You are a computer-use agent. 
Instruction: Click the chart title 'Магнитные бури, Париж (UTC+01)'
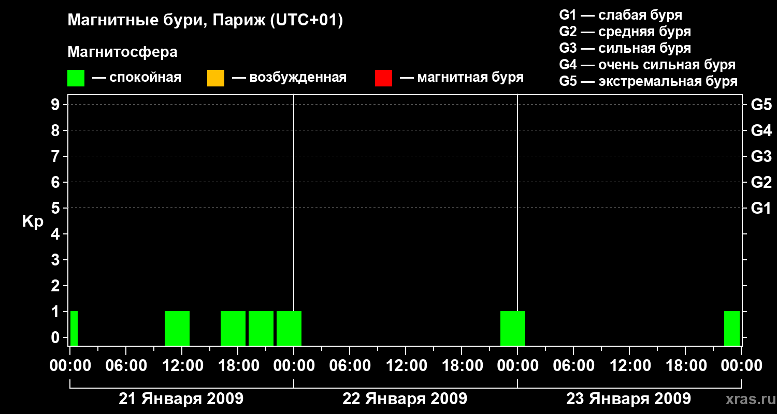[x=205, y=21]
